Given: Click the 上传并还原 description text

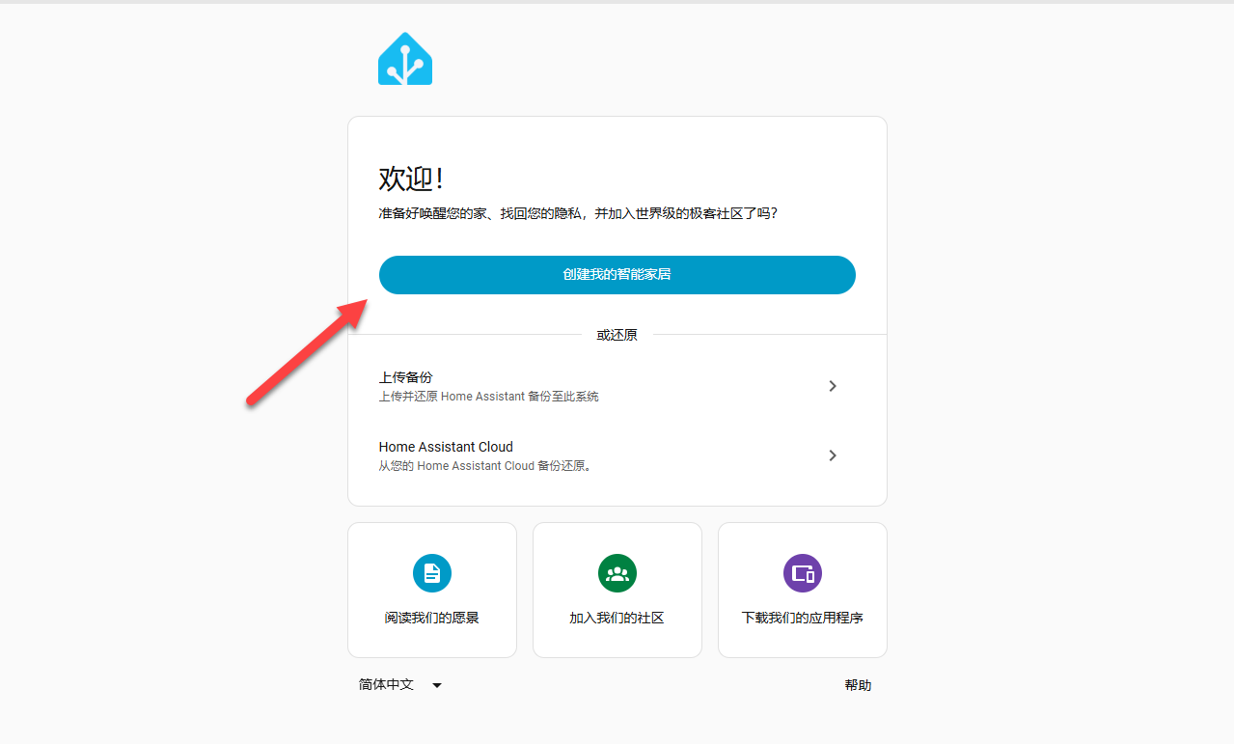Looking at the screenshot, I should pyautogui.click(x=489, y=396).
